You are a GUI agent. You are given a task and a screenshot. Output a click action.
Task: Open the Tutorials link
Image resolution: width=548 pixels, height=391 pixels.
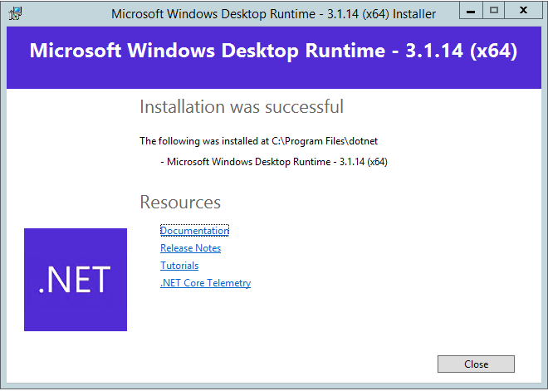coord(179,266)
